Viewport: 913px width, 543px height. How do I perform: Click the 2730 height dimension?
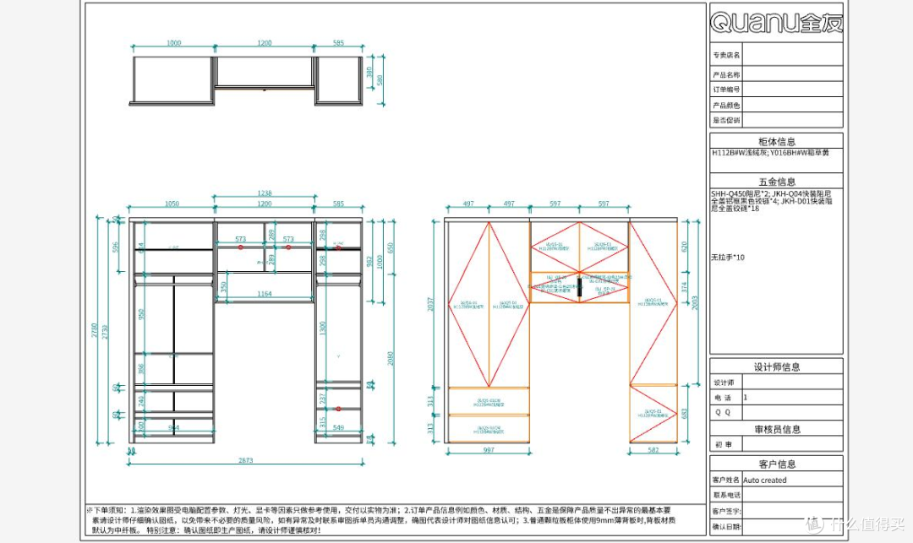point(105,332)
